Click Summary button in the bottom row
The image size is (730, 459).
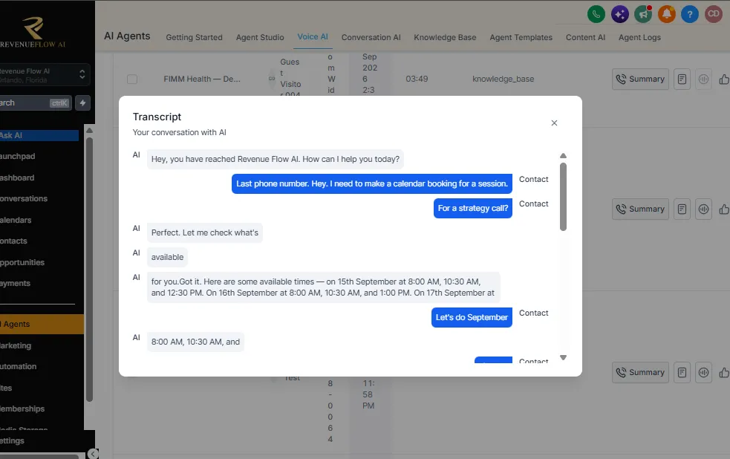pyautogui.click(x=640, y=372)
